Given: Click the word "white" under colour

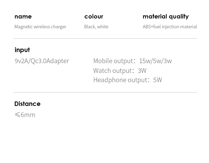Looking at the screenshot, I should coord(103,27).
